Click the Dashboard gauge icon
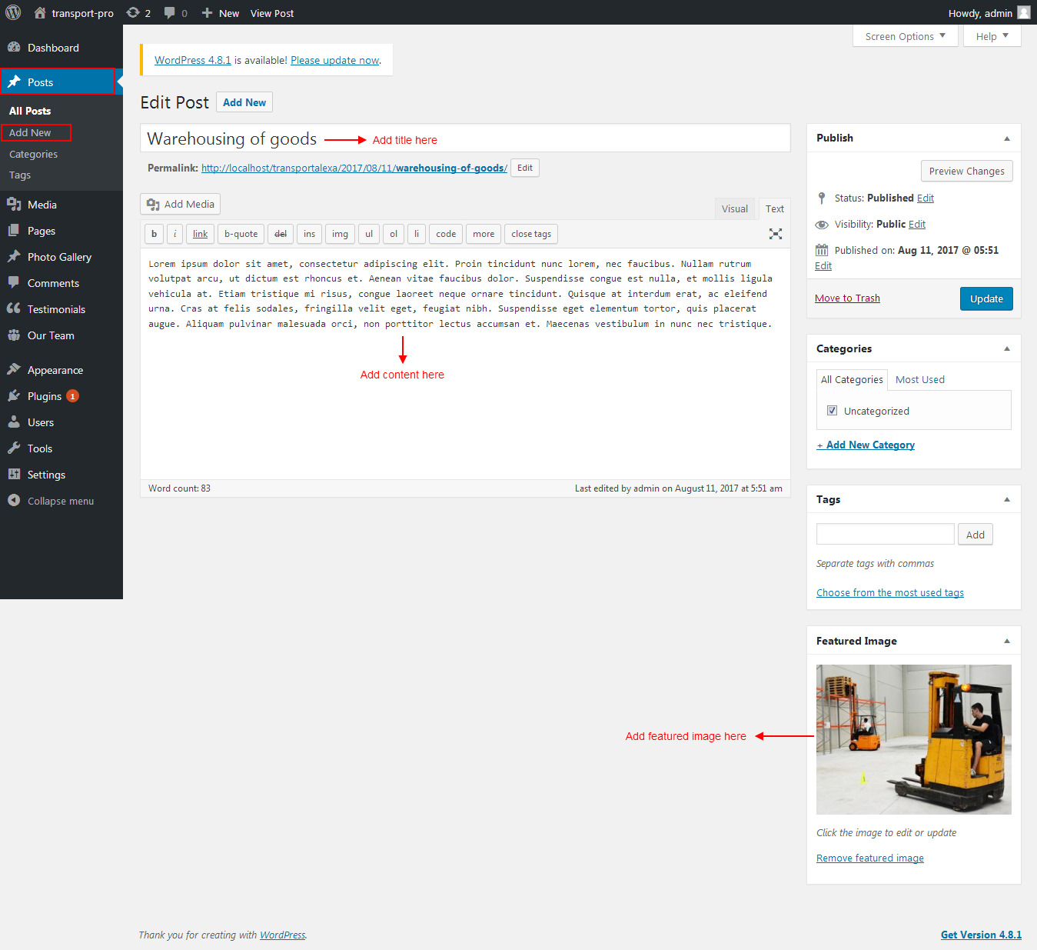The width and height of the screenshot is (1037, 950). (x=14, y=47)
